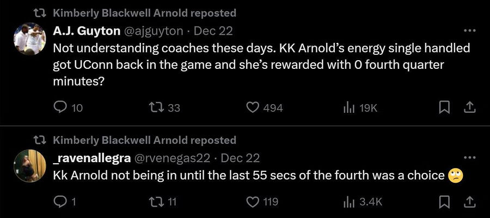Bookmark A.J. Guyton's tweet
This screenshot has height=218, width=490.
coord(444,108)
